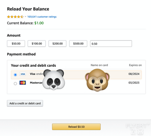Click the 08/2024 expiry on Visa row

point(134,74)
